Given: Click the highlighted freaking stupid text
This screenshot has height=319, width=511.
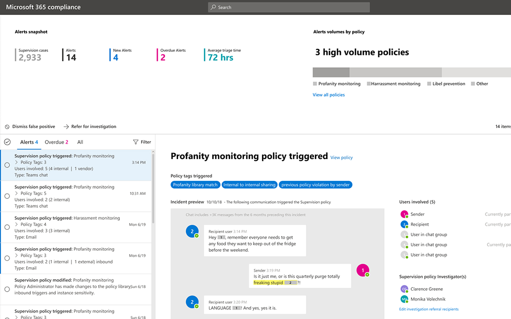Looking at the screenshot, I should click(x=268, y=283).
